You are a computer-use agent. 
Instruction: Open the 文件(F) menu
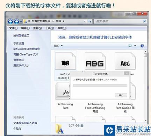pos(13,28)
